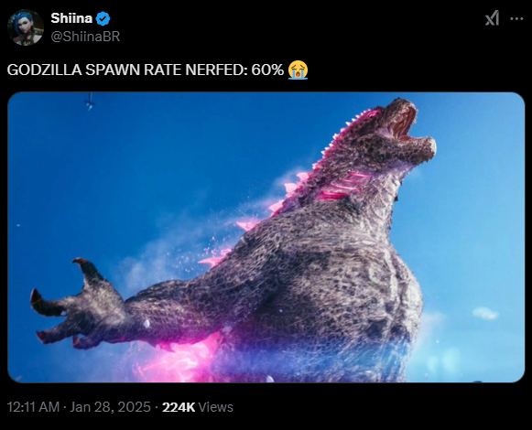Click the small aircraft in the sky

tap(90, 102)
